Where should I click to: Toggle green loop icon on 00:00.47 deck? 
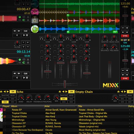point(24,20)
